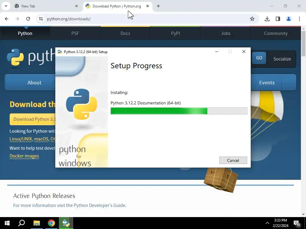
Task: Click 'Python 3.12.2 Documentation (64-bit)' text
Action: click(146, 103)
